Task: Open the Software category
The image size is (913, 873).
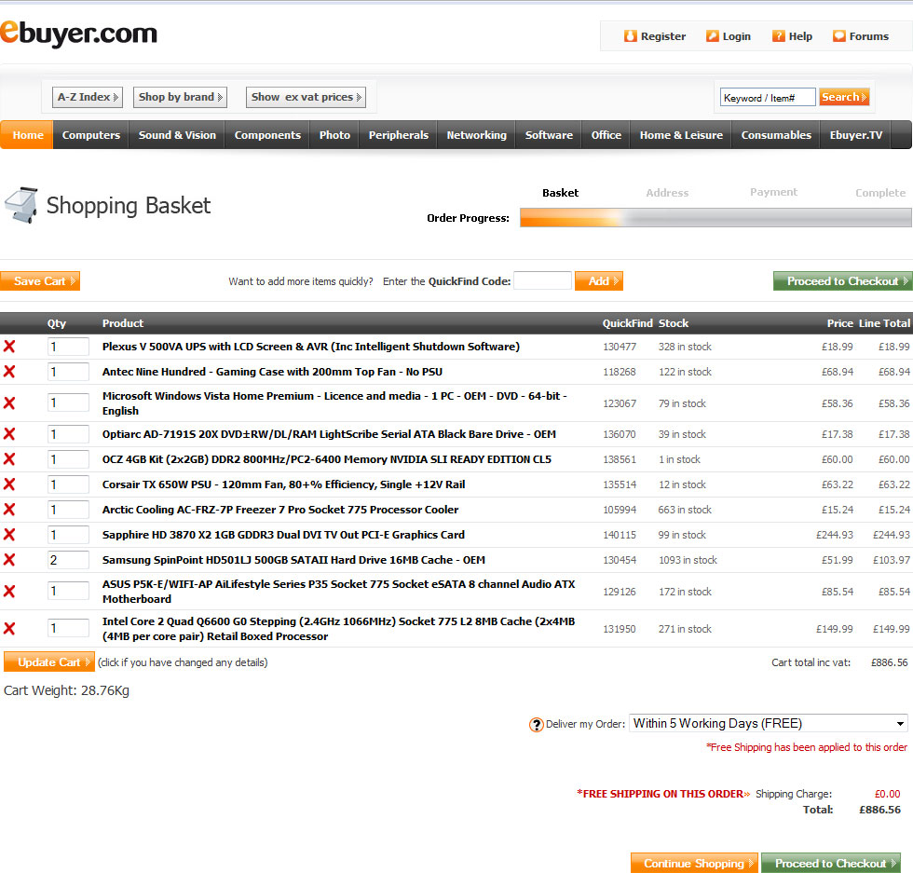Action: (549, 135)
